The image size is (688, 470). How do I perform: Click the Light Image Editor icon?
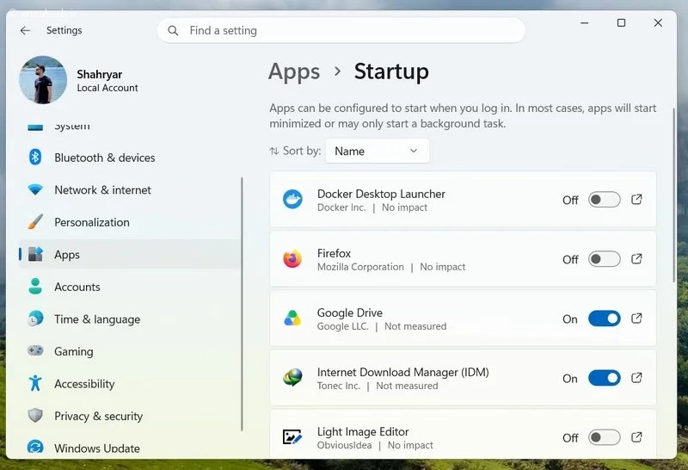[x=292, y=437]
